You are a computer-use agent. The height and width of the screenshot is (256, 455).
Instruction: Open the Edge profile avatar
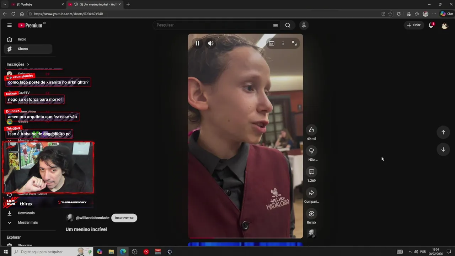coord(425,14)
